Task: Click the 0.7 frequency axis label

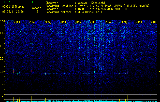Action: point(2,84)
